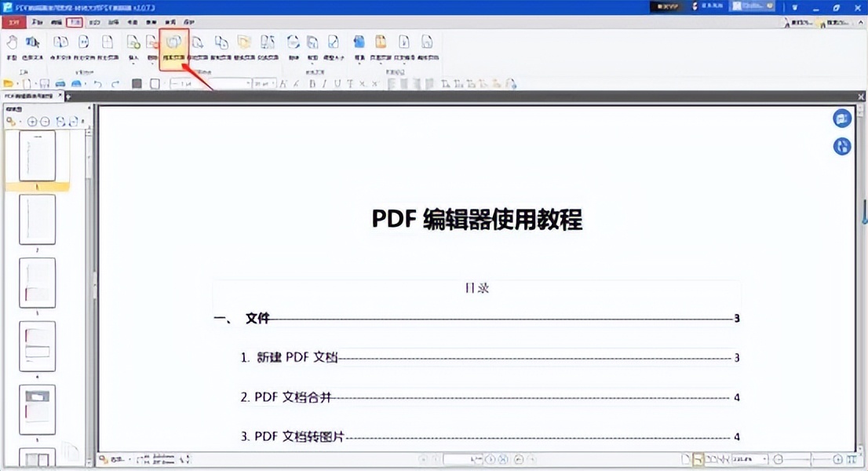Zoom in thumbnails with plus icon
Viewport: 868px width, 471px height.
coord(32,121)
